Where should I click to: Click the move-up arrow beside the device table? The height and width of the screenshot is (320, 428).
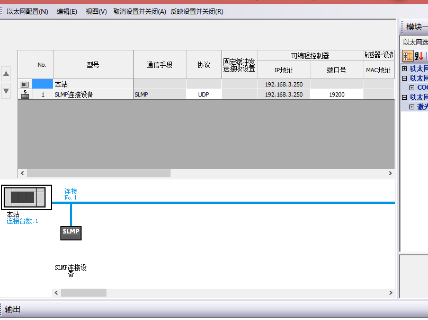coord(6,74)
